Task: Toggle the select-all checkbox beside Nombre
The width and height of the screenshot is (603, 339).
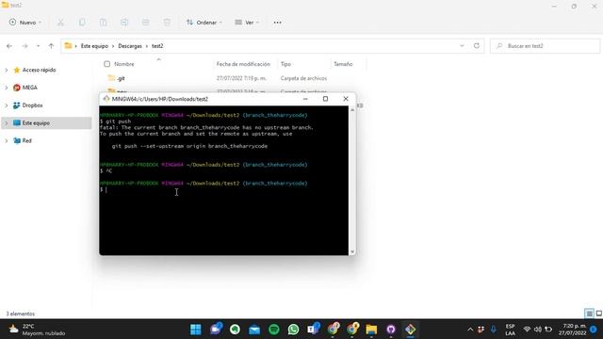Action: [x=106, y=64]
